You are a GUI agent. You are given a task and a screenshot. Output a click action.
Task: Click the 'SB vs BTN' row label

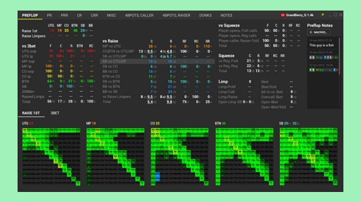point(111,82)
